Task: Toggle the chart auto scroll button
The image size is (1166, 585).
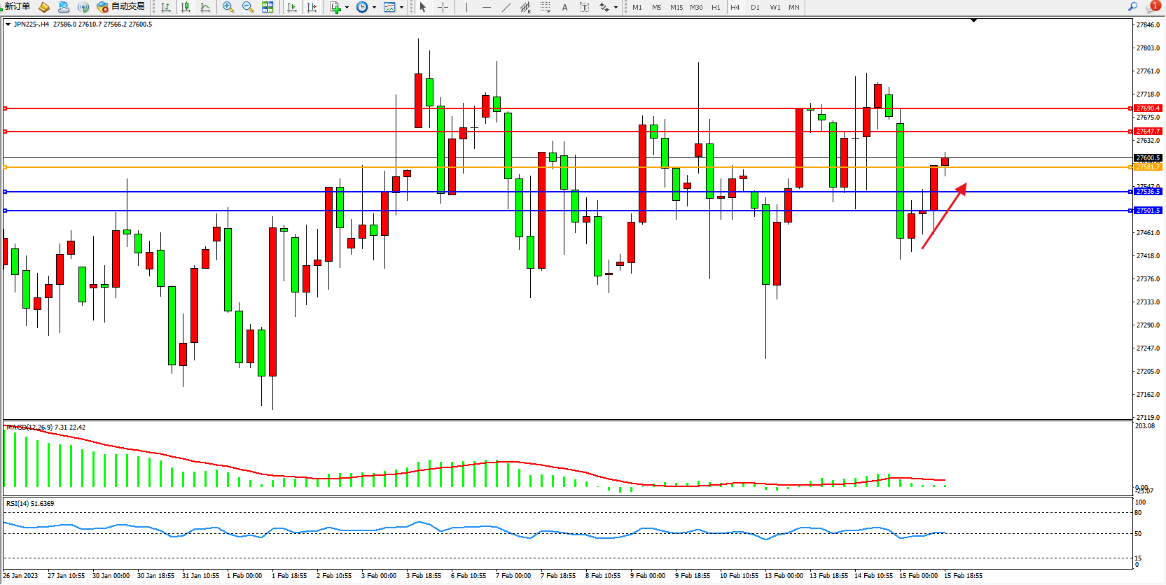Action: click(x=292, y=7)
